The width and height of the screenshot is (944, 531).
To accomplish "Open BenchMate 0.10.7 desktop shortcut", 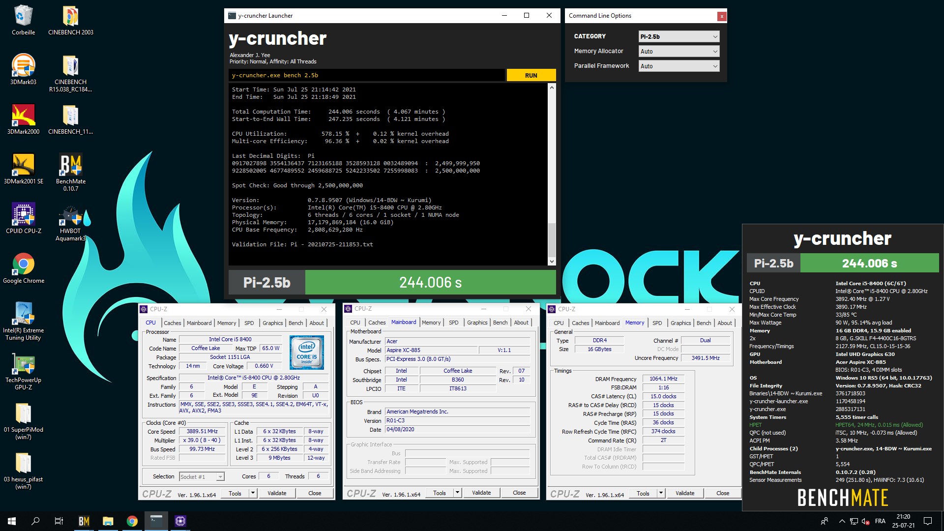I will (70, 172).
